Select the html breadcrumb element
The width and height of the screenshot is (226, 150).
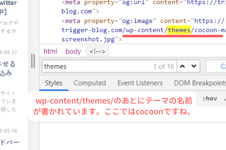[50, 51]
